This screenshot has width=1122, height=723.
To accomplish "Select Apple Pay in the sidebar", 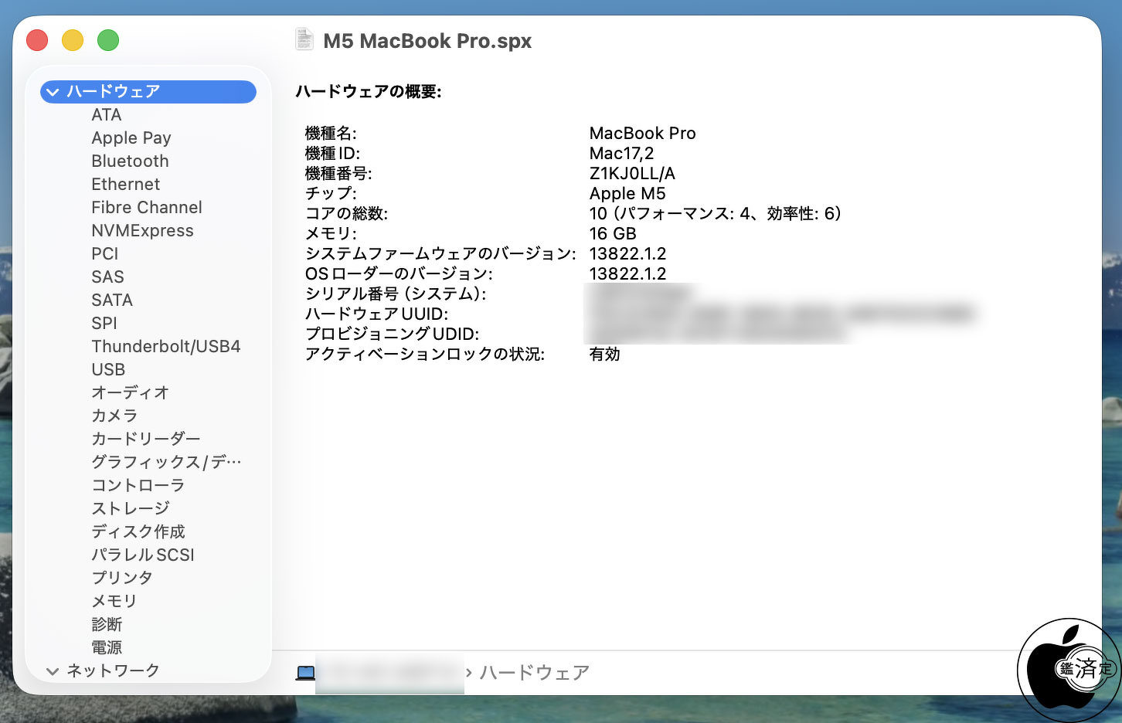I will pyautogui.click(x=131, y=138).
